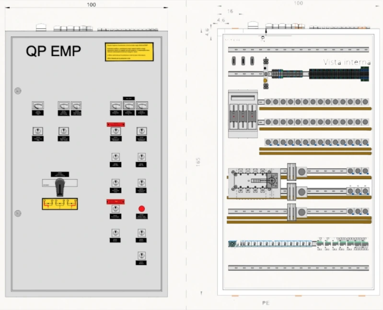Click the large cable gland atop the front view
Image resolution: width=383 pixels, height=310 pixels.
point(41,27)
